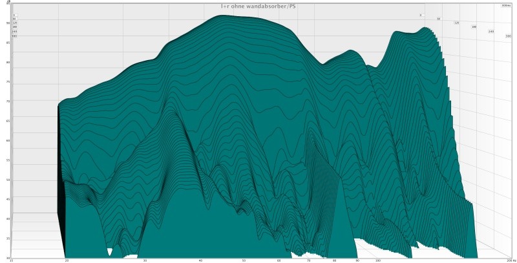This screenshot has width=517, height=263.
Task: Click the '180' time label on the right time axis
Action: tap(474, 27)
